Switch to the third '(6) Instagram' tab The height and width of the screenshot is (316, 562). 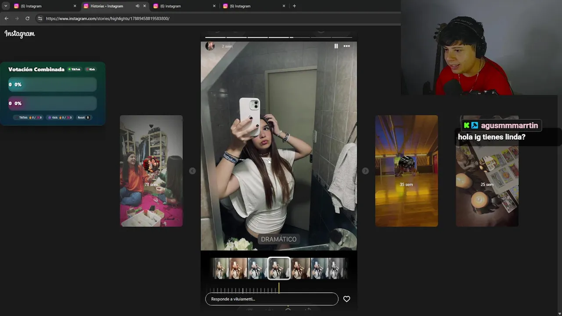coord(184,6)
